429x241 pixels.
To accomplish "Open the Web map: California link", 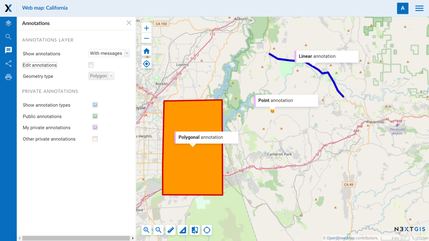I will [45, 7].
